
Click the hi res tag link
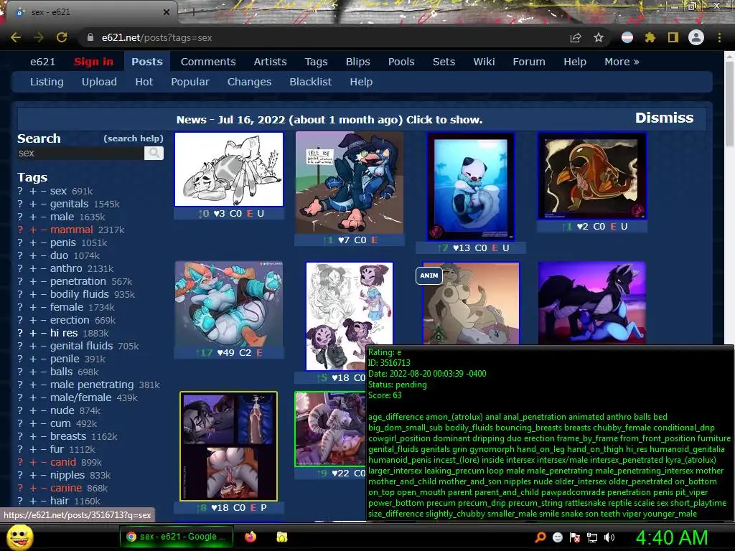64,333
